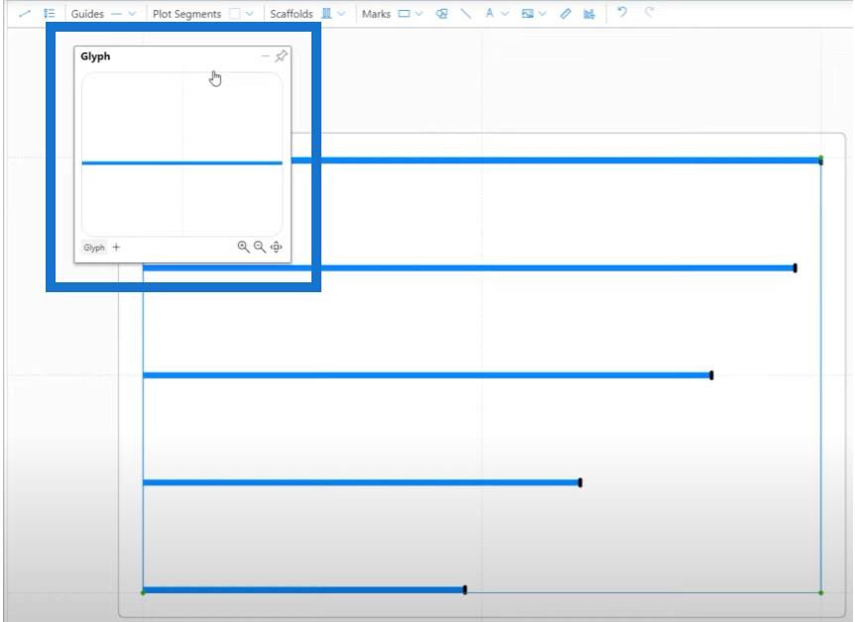The height and width of the screenshot is (622, 855).
Task: Undo the last action
Action: tap(622, 12)
